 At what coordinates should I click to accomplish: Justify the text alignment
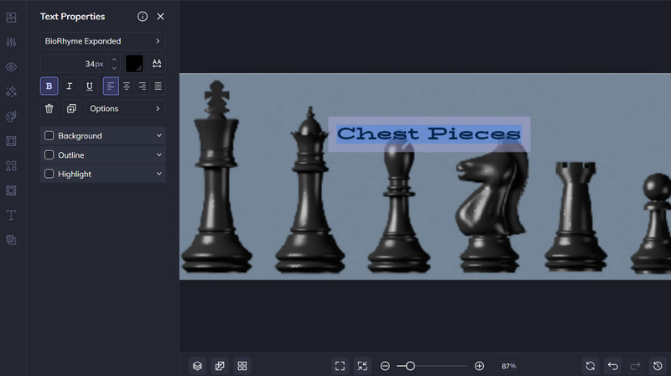(x=158, y=86)
